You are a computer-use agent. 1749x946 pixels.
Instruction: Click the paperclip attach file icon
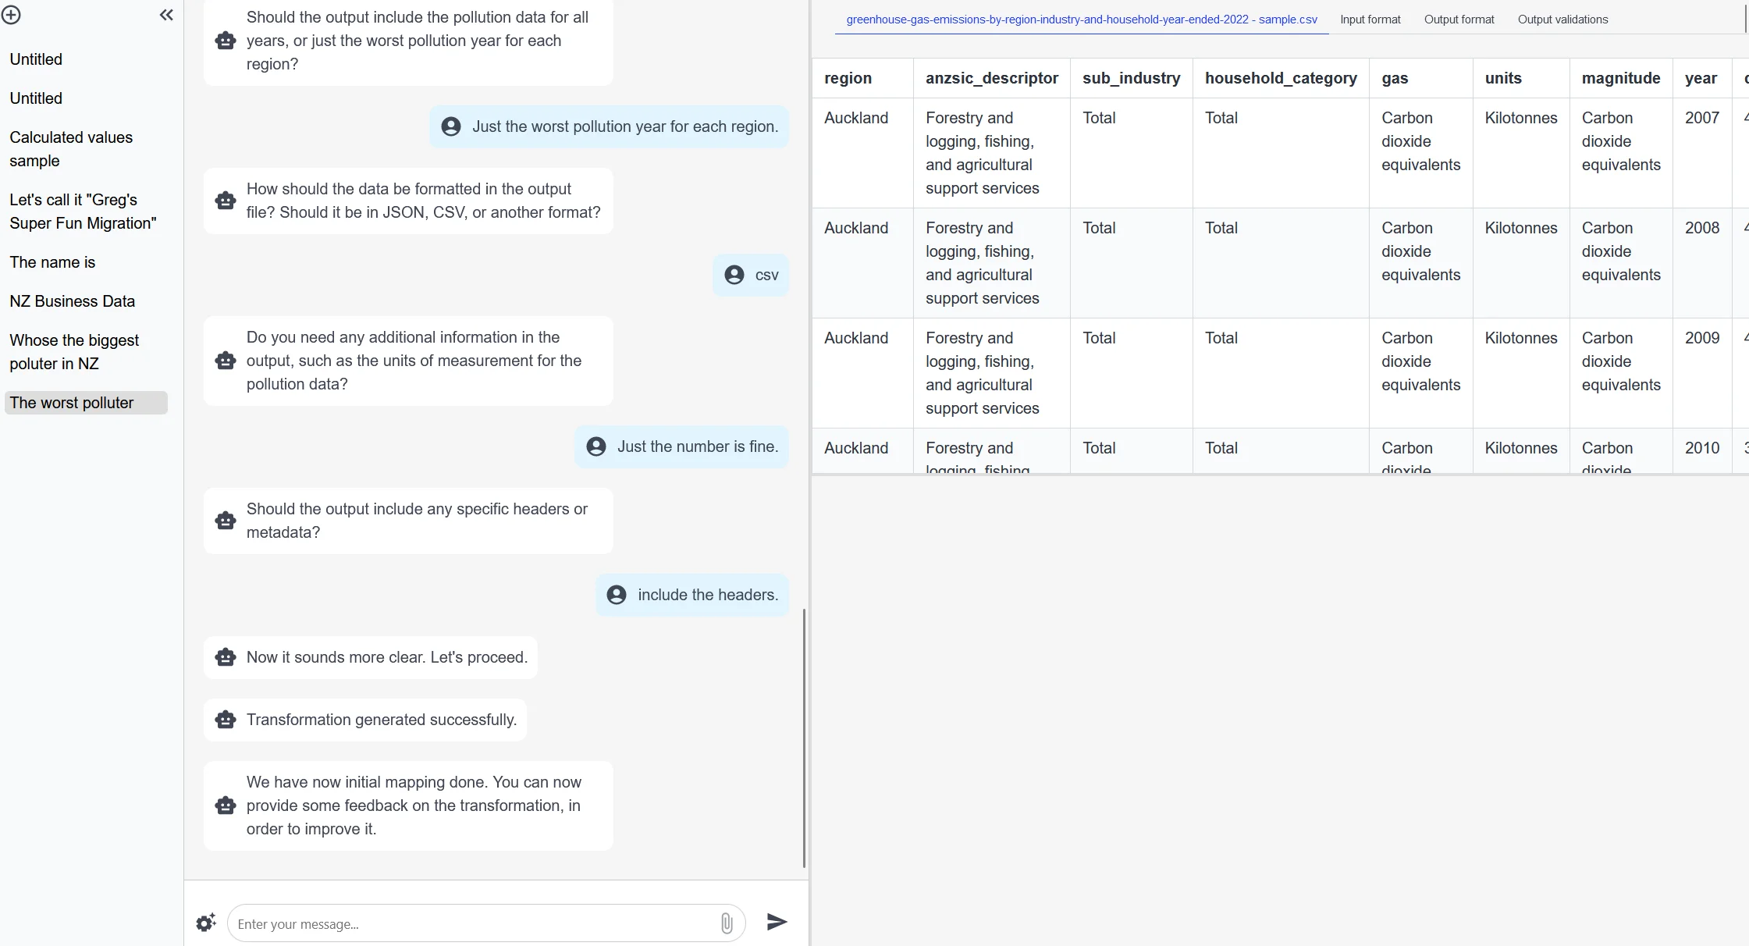tap(727, 923)
